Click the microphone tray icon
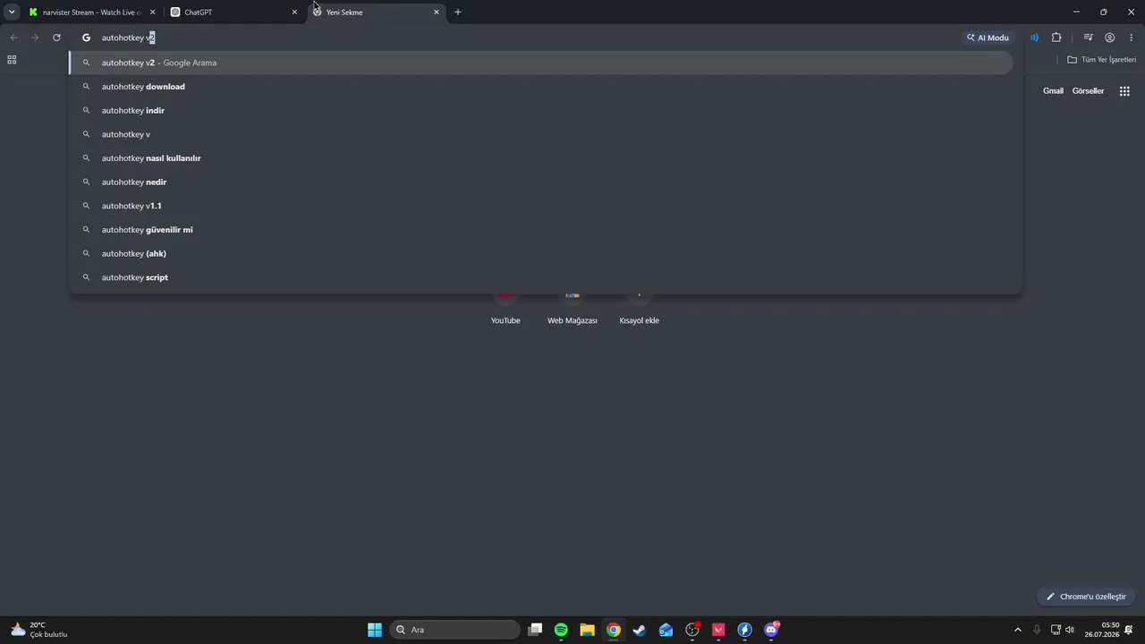Viewport: 1145px width, 644px height. [1037, 630]
